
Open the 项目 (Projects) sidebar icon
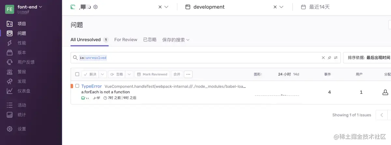10,24
